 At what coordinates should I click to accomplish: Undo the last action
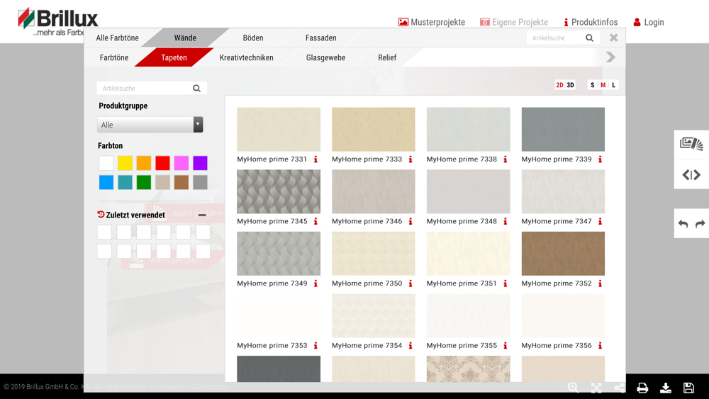coord(683,224)
